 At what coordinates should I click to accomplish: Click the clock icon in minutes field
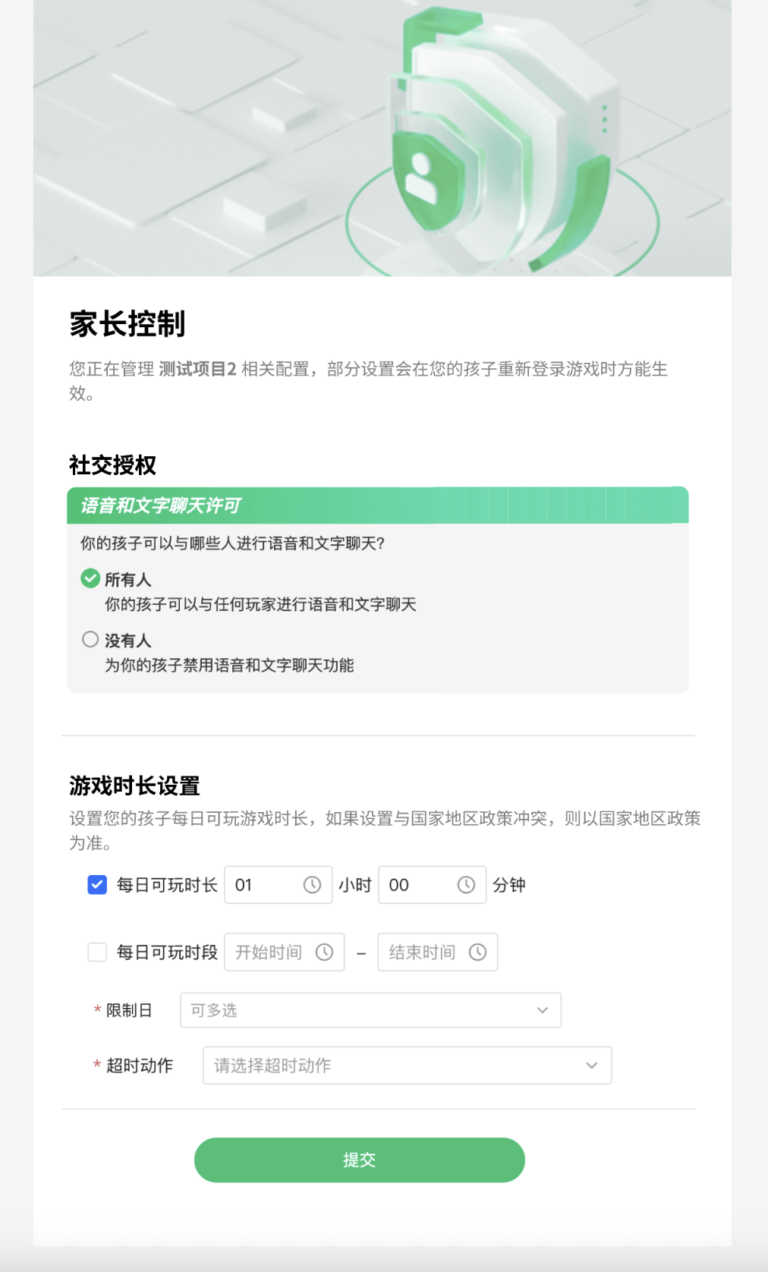466,885
